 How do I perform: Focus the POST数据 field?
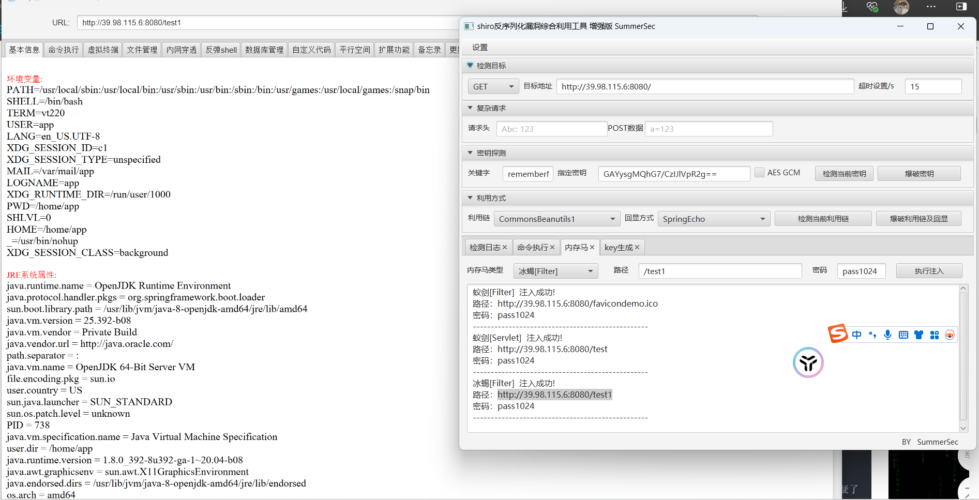[709, 129]
